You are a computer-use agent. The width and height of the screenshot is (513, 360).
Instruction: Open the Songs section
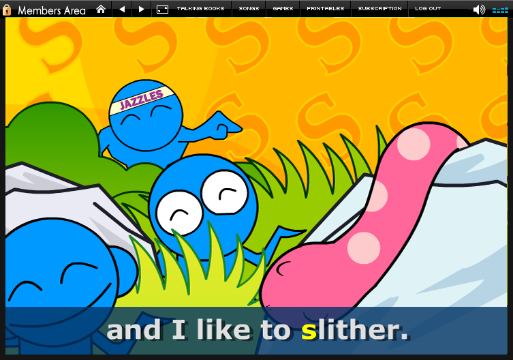click(x=249, y=9)
